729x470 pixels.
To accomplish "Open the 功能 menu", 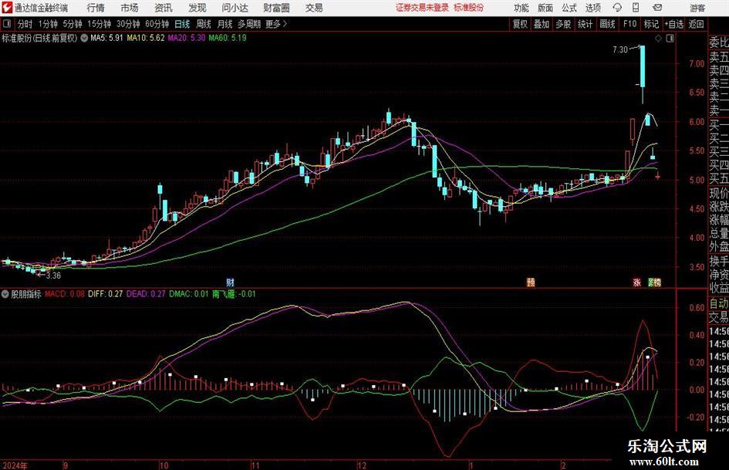I will point(521,8).
